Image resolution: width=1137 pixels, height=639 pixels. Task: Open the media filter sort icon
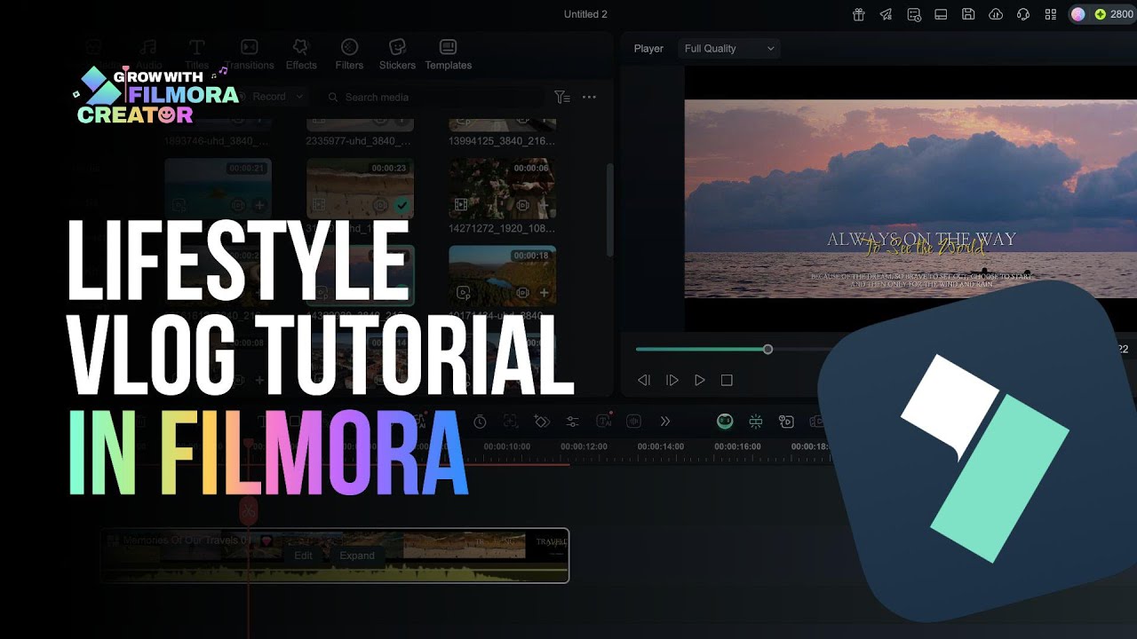(561, 97)
